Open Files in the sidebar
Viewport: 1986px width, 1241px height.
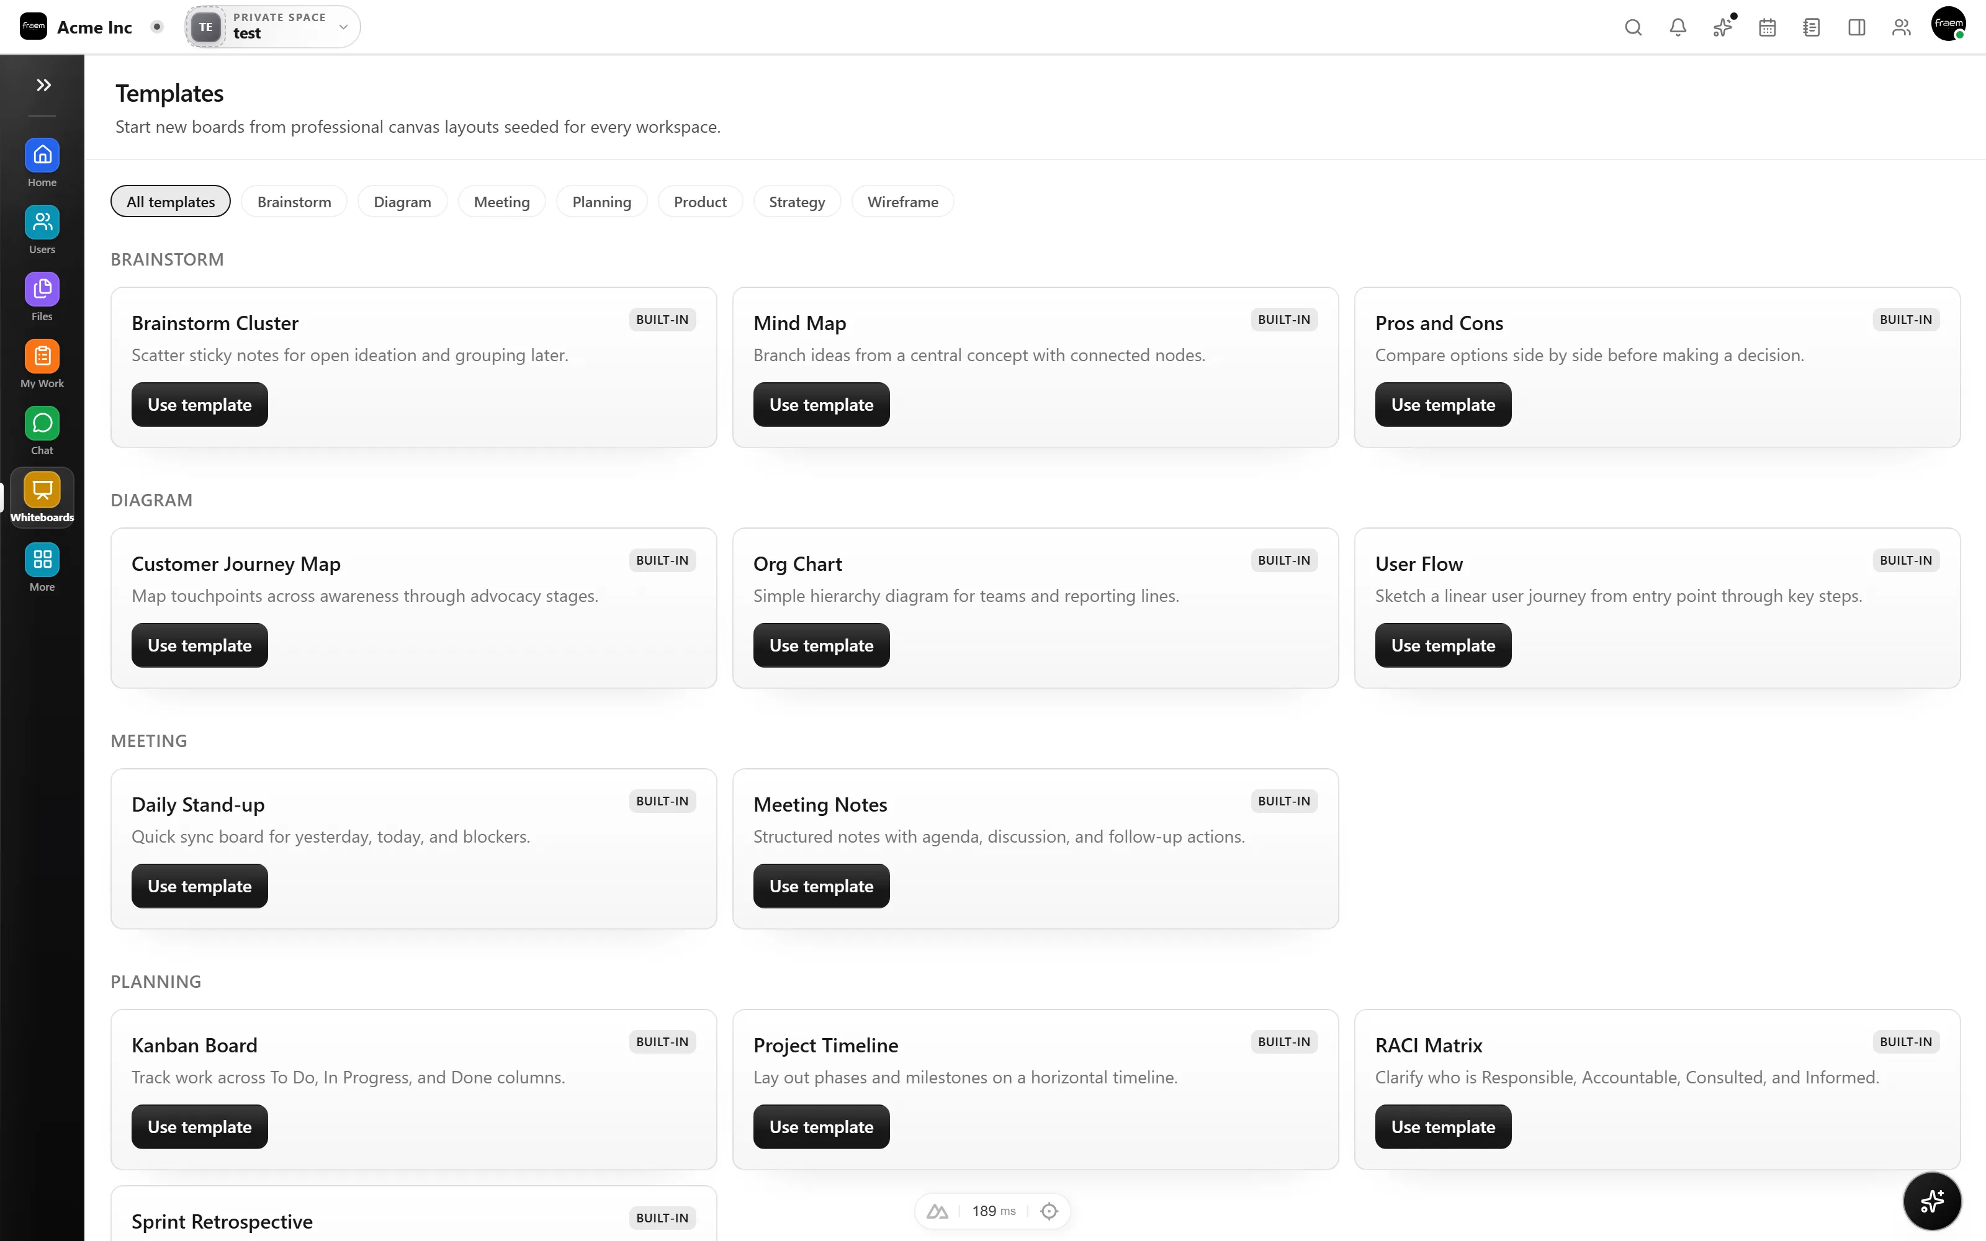point(42,297)
